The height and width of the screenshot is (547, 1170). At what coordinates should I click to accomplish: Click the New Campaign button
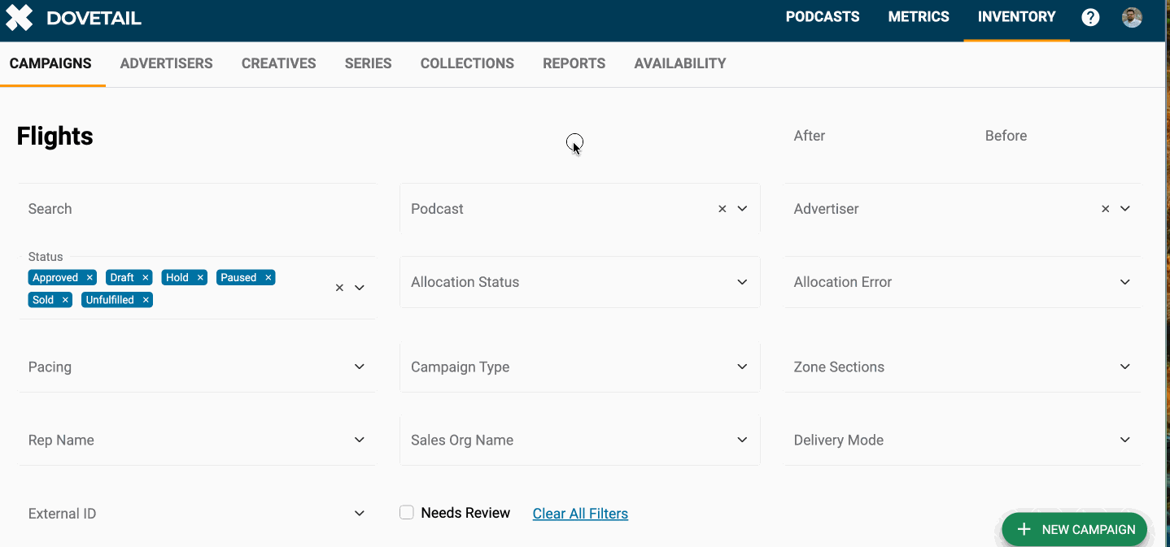coord(1074,529)
